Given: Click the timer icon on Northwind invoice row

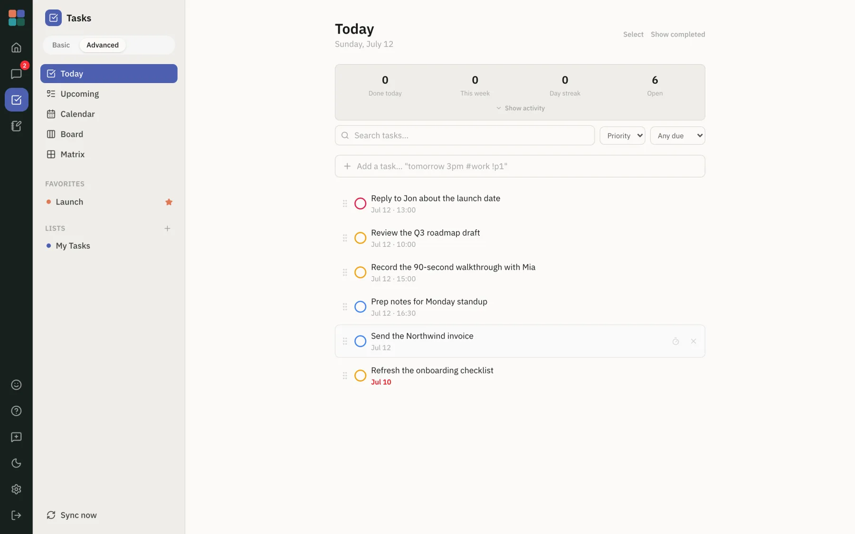Looking at the screenshot, I should 675,341.
